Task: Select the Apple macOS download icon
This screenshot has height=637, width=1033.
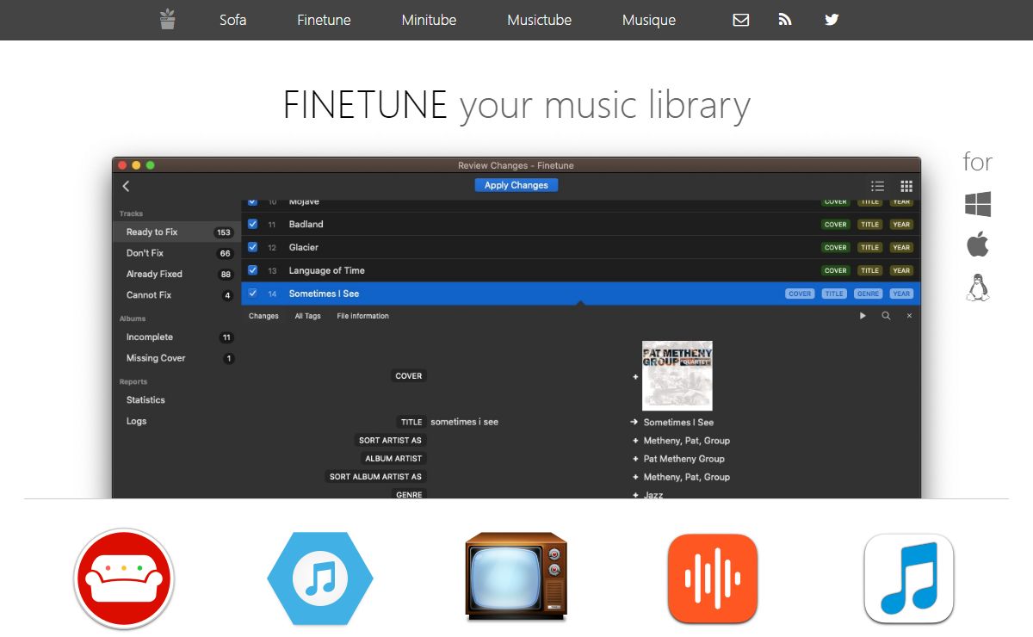Action: (x=978, y=244)
